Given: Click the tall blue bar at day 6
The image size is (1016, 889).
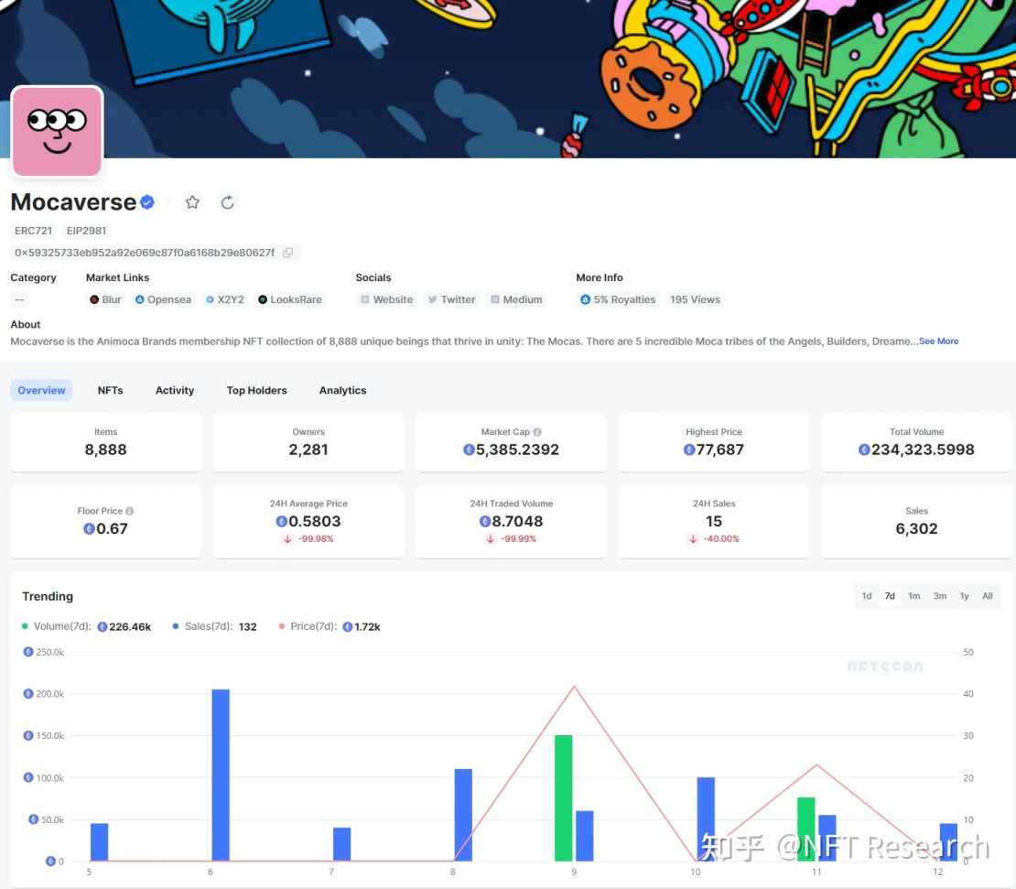Looking at the screenshot, I should click(x=221, y=775).
